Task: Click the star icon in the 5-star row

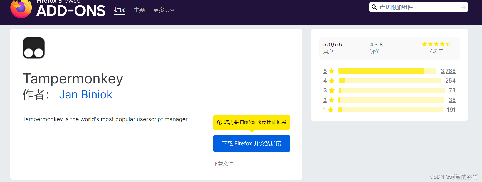Action: click(x=331, y=71)
